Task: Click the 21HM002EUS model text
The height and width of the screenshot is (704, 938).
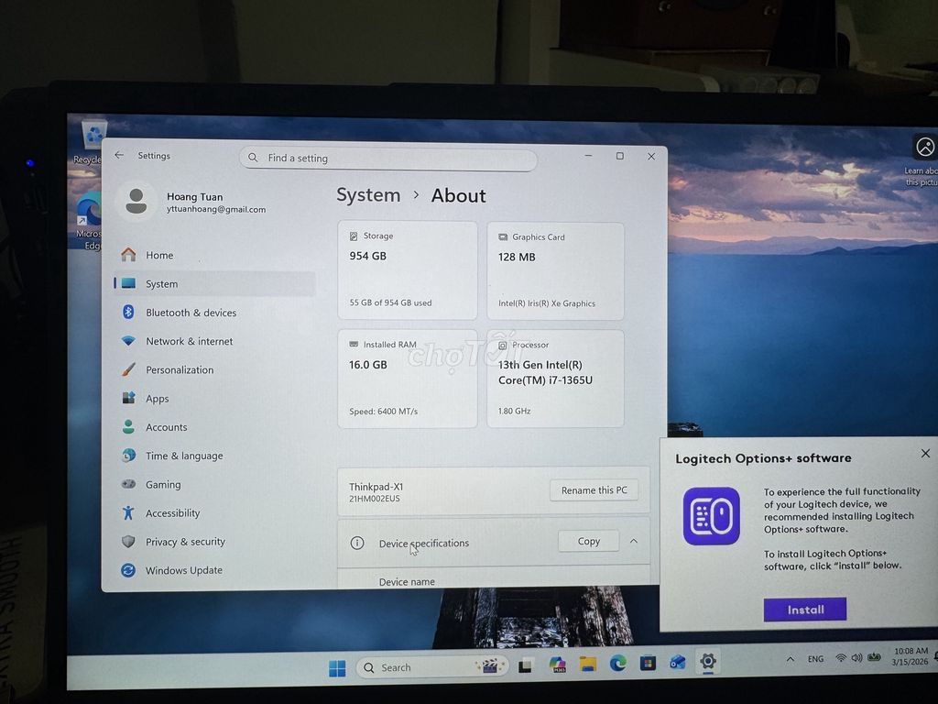Action: click(x=375, y=499)
